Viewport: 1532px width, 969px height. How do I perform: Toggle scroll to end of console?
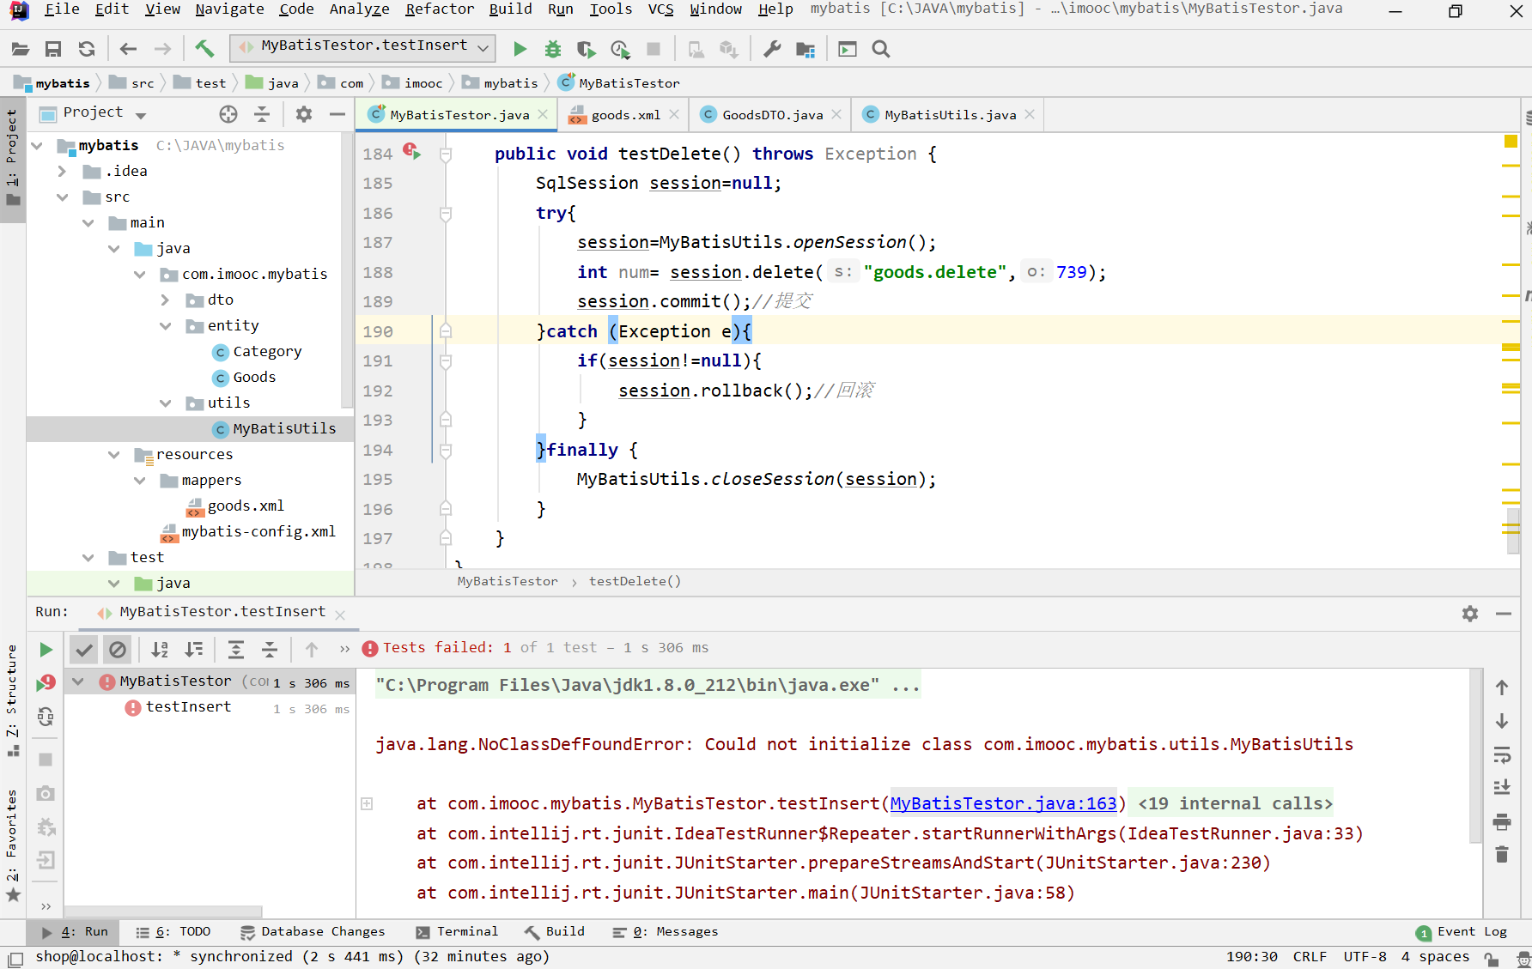tap(1502, 787)
